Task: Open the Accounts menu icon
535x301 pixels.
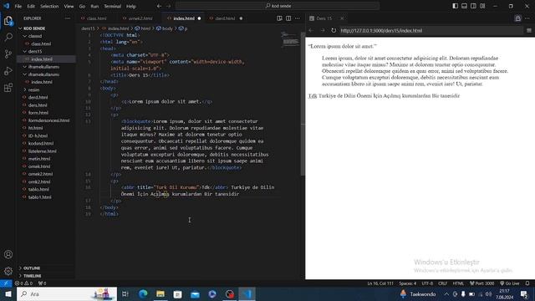Action: (8, 254)
